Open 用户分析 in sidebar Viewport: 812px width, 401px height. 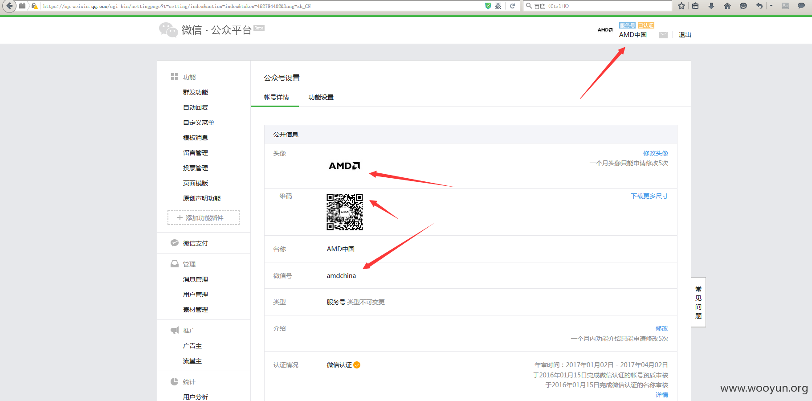tap(196, 397)
